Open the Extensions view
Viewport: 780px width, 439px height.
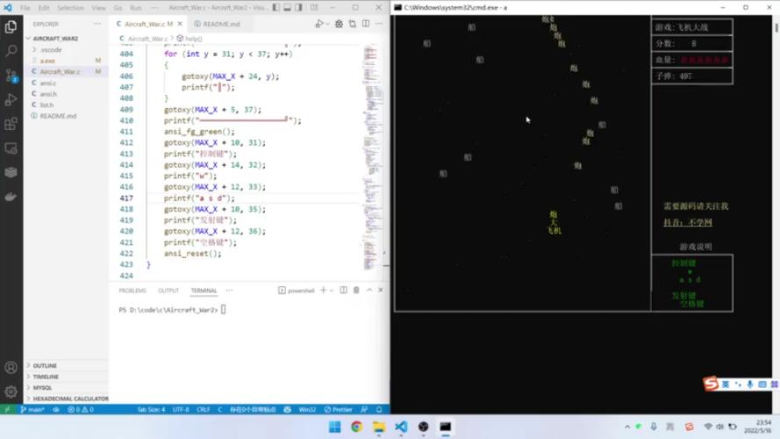click(x=11, y=124)
